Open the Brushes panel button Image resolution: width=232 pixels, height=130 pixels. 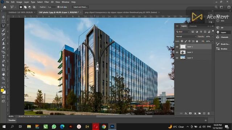[x=223, y=49]
